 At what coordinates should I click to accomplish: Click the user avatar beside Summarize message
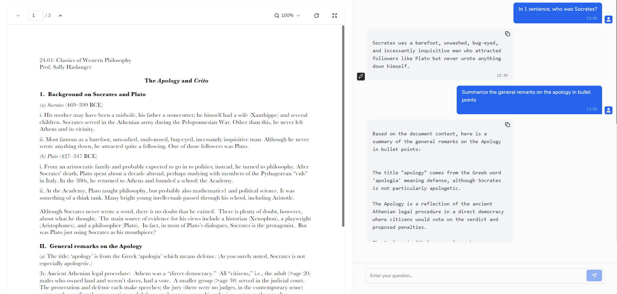click(x=609, y=110)
